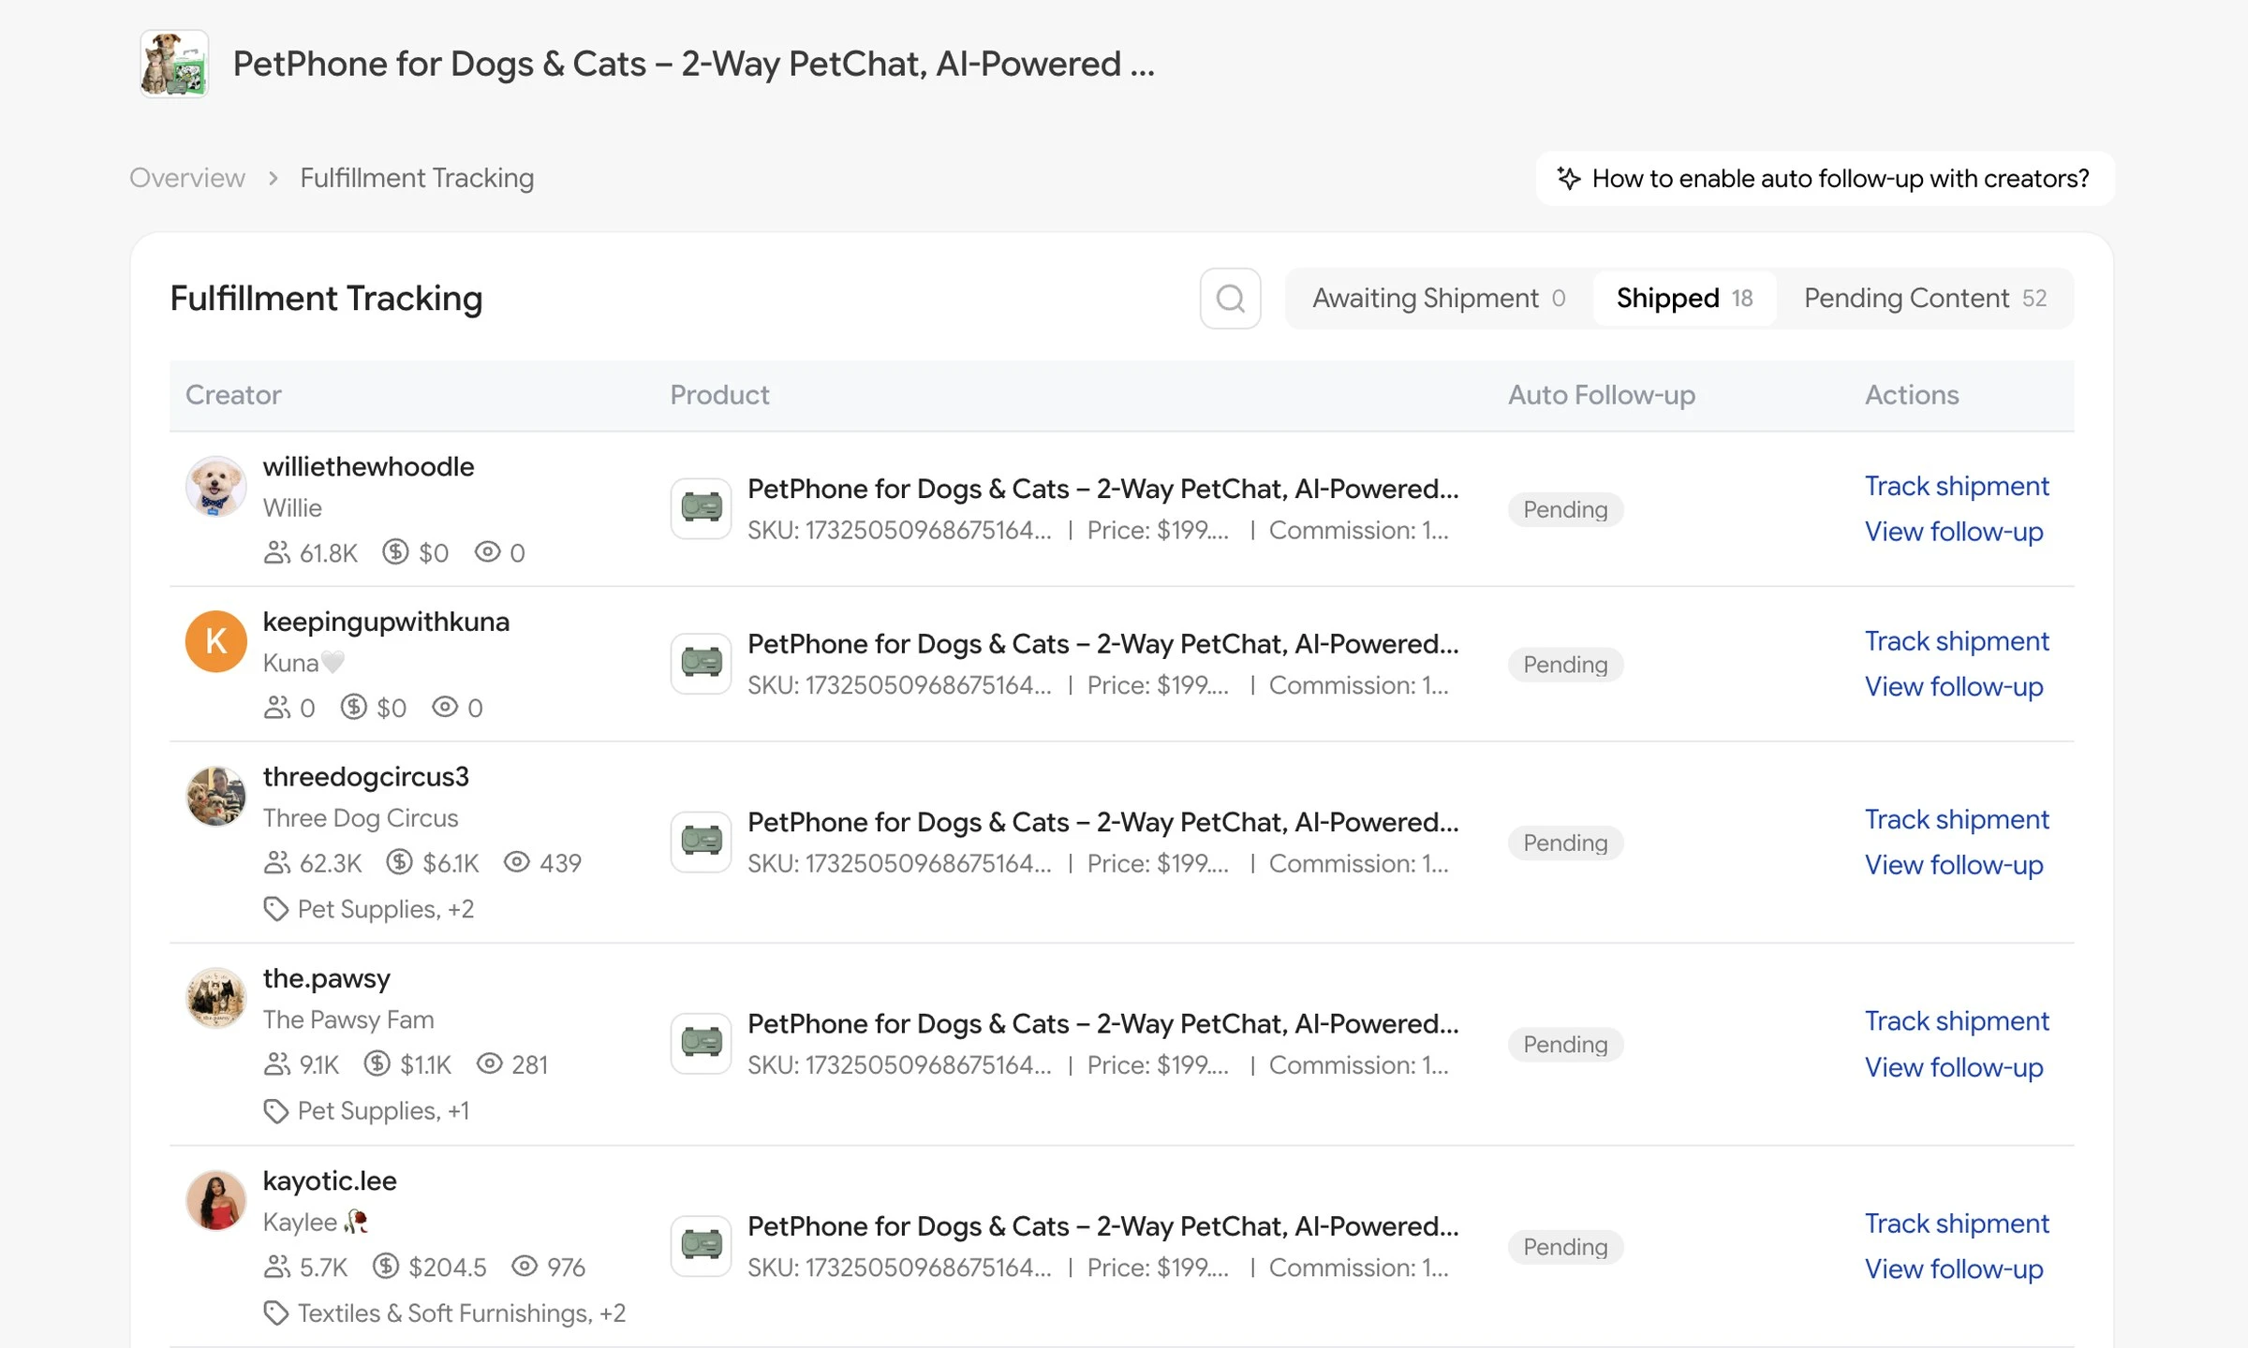Open How to enable auto follow-up help
This screenshot has width=2248, height=1348.
1825,179
